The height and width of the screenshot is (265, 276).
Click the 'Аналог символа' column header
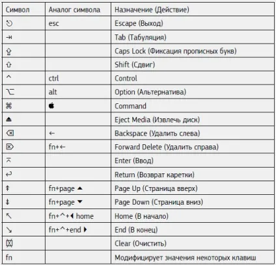coord(74,10)
